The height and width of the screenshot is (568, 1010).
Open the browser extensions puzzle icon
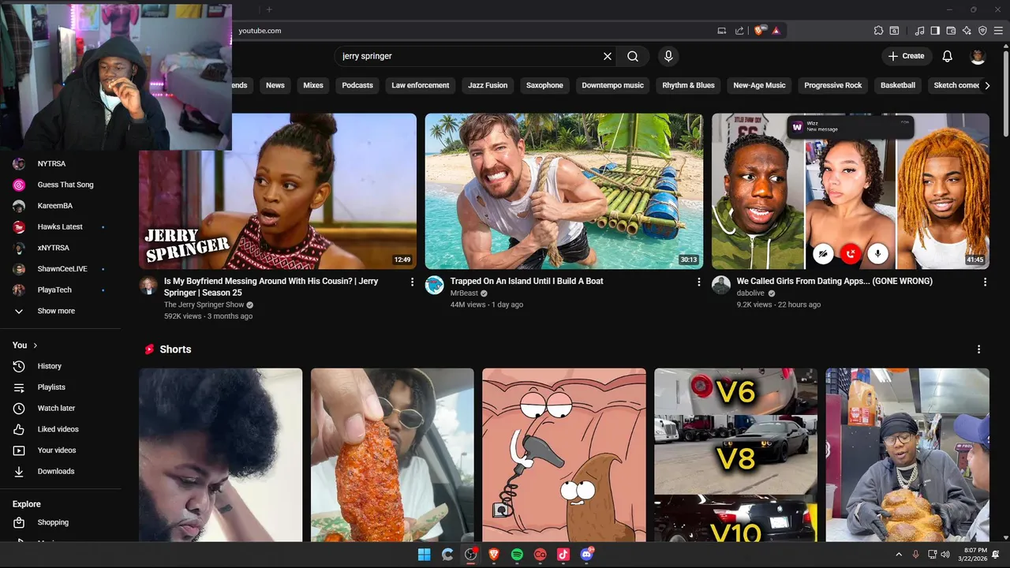pos(878,31)
